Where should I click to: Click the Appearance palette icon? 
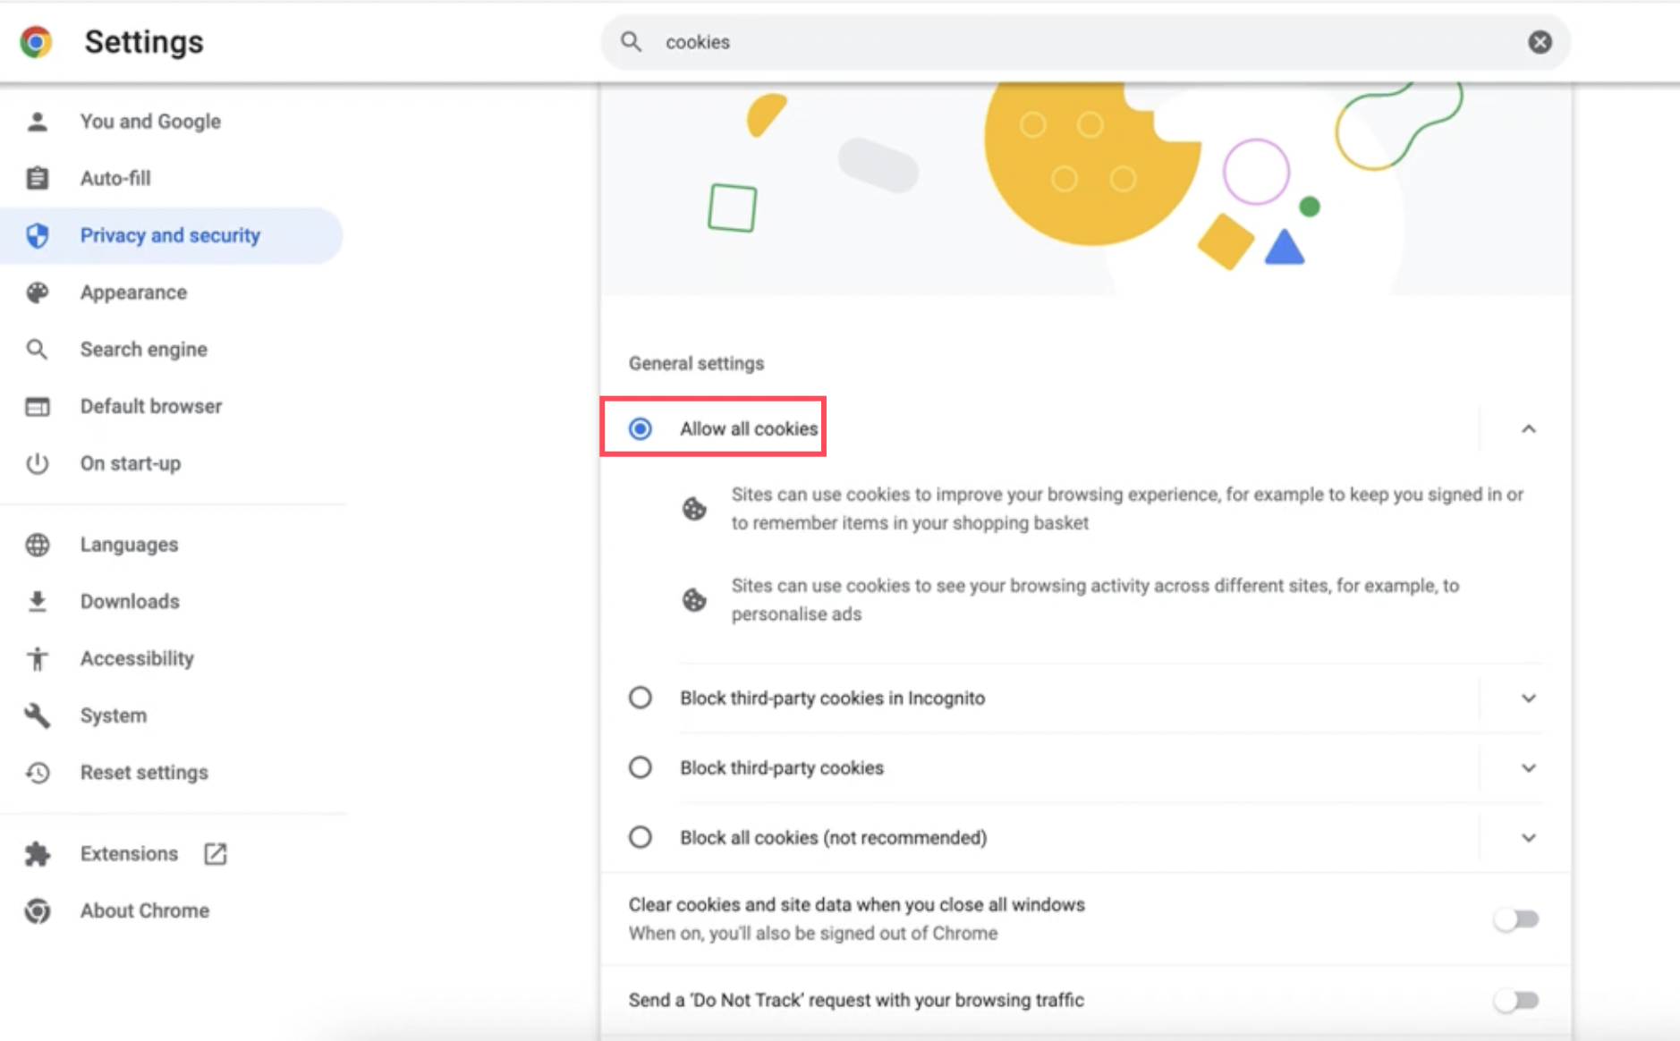(x=37, y=292)
